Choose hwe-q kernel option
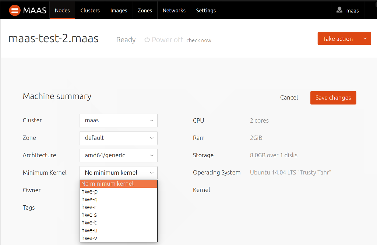The image size is (377, 245). click(x=119, y=199)
